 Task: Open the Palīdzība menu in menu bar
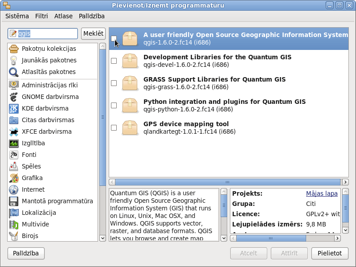pos(92,16)
